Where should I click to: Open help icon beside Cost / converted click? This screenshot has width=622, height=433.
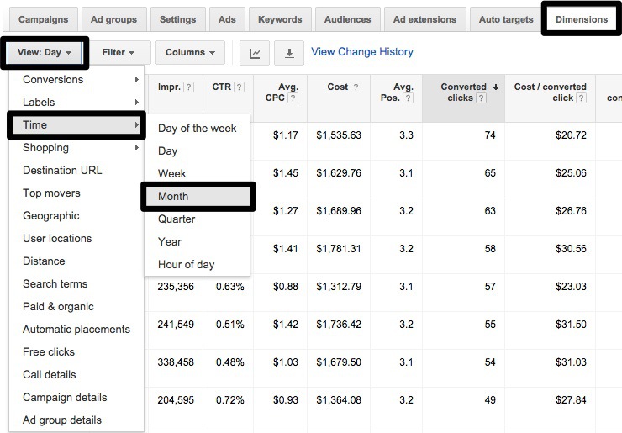click(581, 98)
